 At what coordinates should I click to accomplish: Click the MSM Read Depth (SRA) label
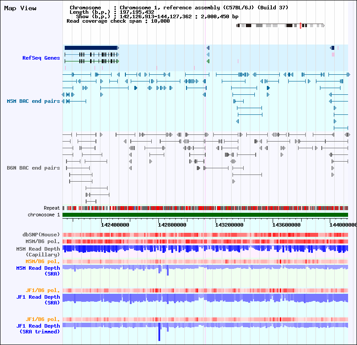click(x=38, y=271)
